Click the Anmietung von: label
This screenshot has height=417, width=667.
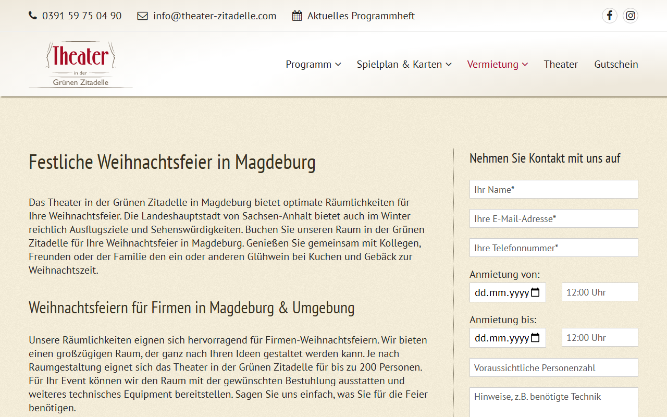(505, 274)
